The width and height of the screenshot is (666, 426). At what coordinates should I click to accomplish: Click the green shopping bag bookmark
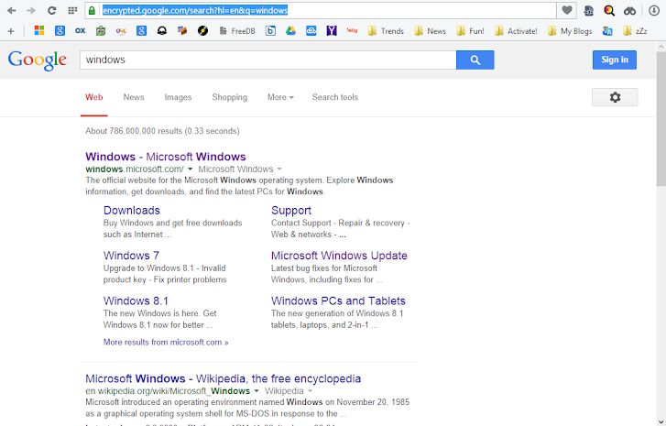[101, 30]
